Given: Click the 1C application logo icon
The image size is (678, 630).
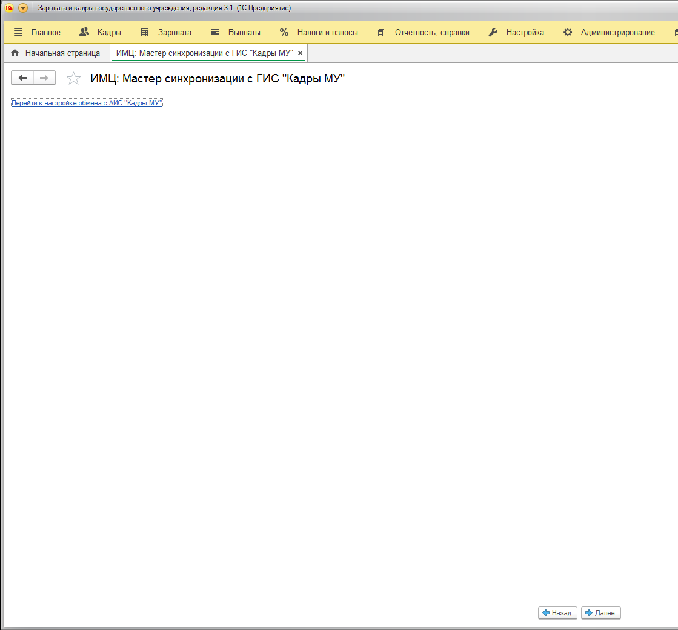Looking at the screenshot, I should coord(9,8).
